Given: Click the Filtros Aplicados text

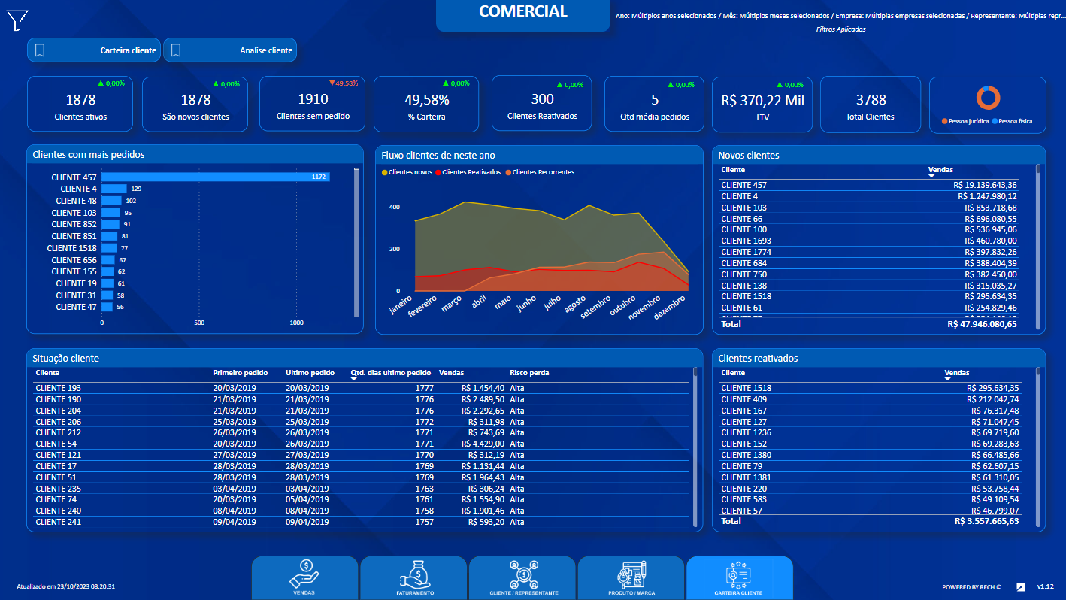Looking at the screenshot, I should (840, 29).
